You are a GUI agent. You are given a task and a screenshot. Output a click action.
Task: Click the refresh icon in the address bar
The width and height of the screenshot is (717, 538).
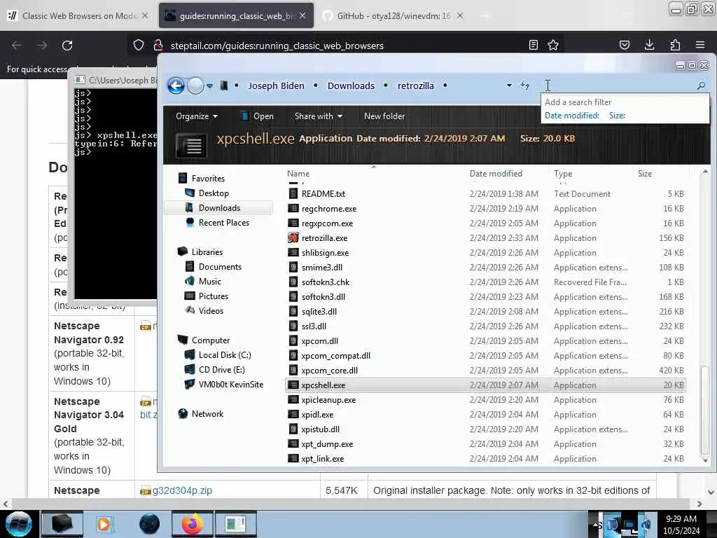tap(525, 85)
